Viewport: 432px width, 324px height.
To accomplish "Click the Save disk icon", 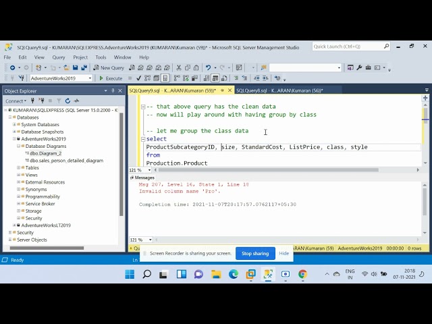I will pos(75,67).
